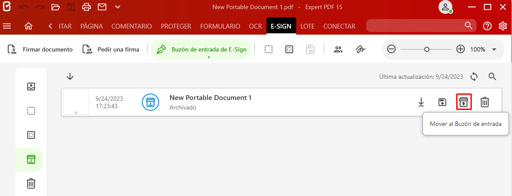
Task: Open the contacts people icon in toolbar
Action: click(338, 49)
